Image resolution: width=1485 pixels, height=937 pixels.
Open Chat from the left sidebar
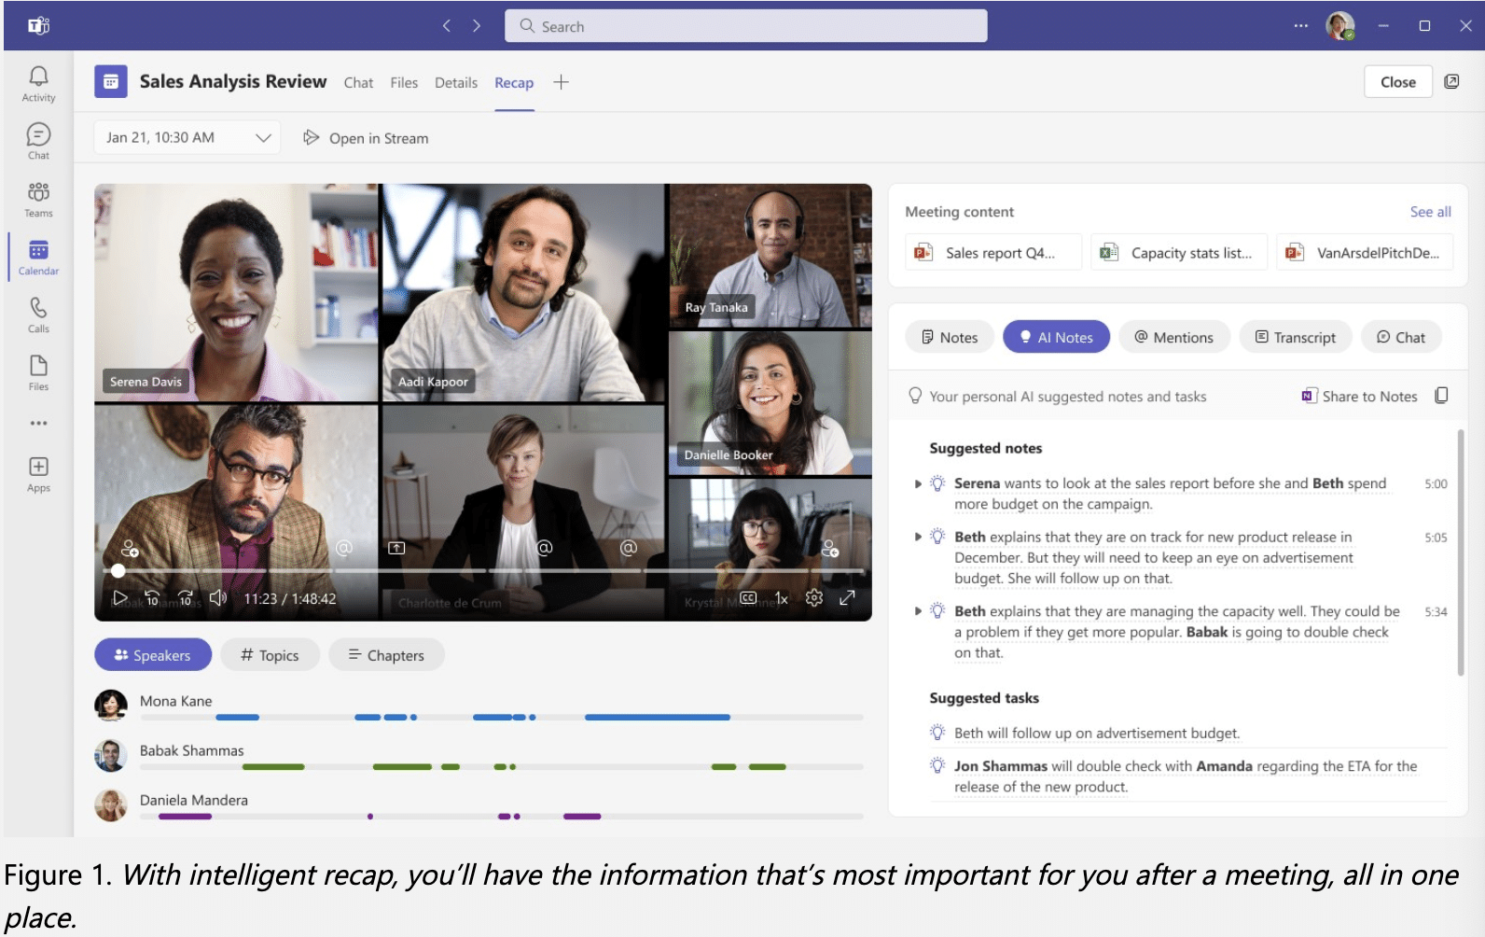(38, 142)
